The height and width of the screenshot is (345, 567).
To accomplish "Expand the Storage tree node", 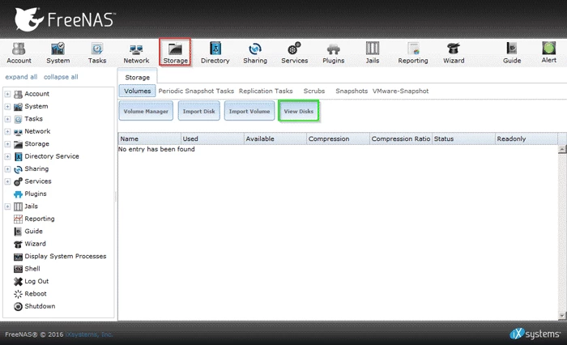I will [7, 144].
